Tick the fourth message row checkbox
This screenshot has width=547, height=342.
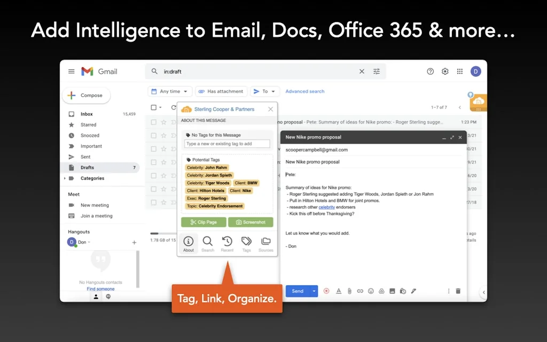click(153, 162)
